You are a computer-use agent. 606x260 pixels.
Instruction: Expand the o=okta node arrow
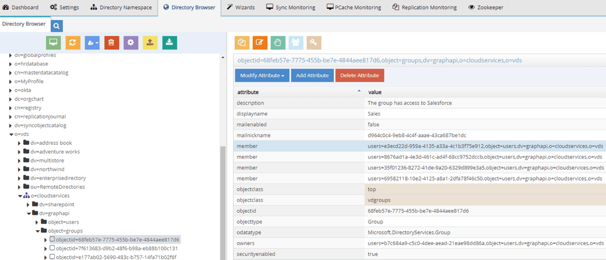[x=10, y=90]
